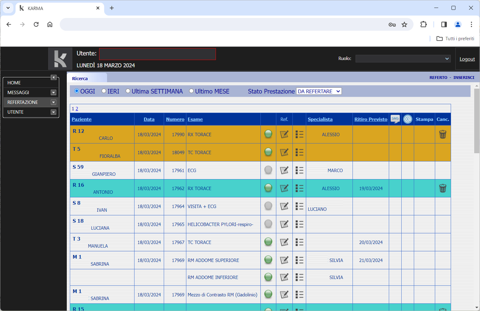The image size is (480, 311).
Task: Delete exam 17990 with trash icon
Action: [x=443, y=134]
